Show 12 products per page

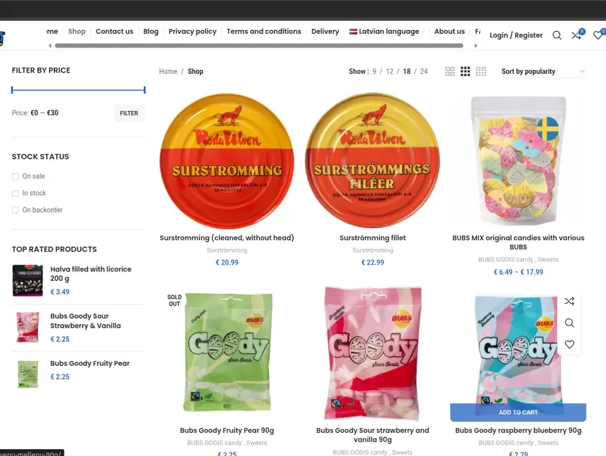coord(390,71)
